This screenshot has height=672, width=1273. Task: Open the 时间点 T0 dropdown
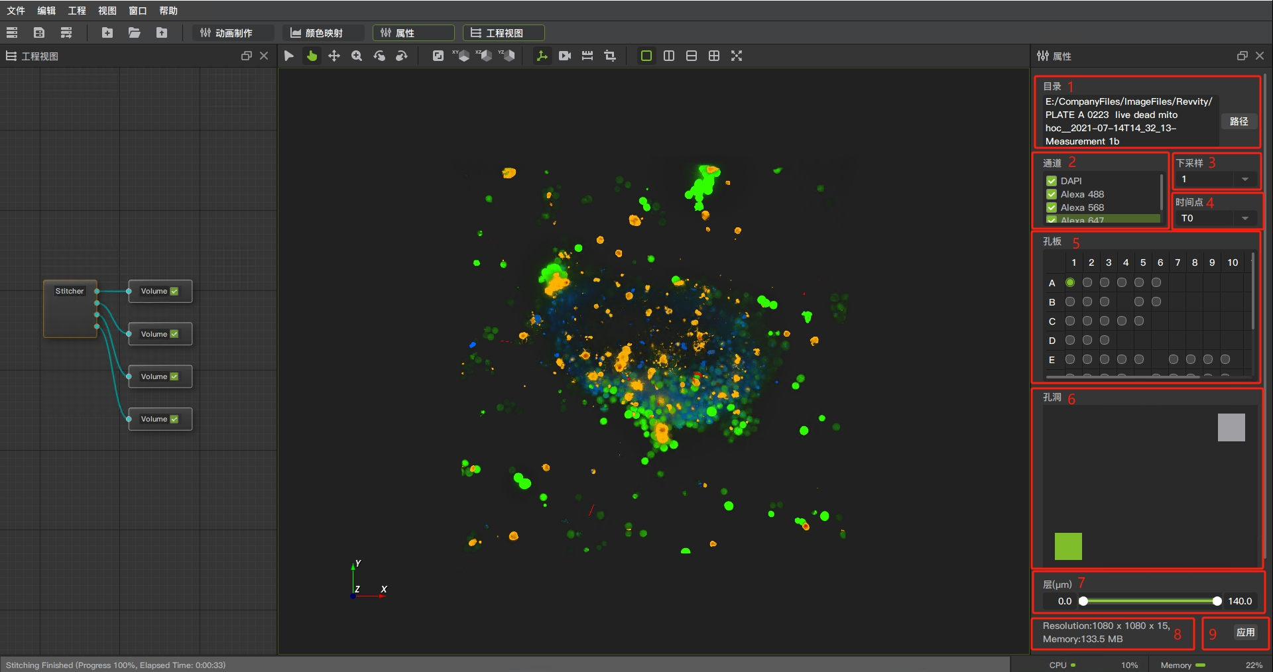tap(1215, 218)
